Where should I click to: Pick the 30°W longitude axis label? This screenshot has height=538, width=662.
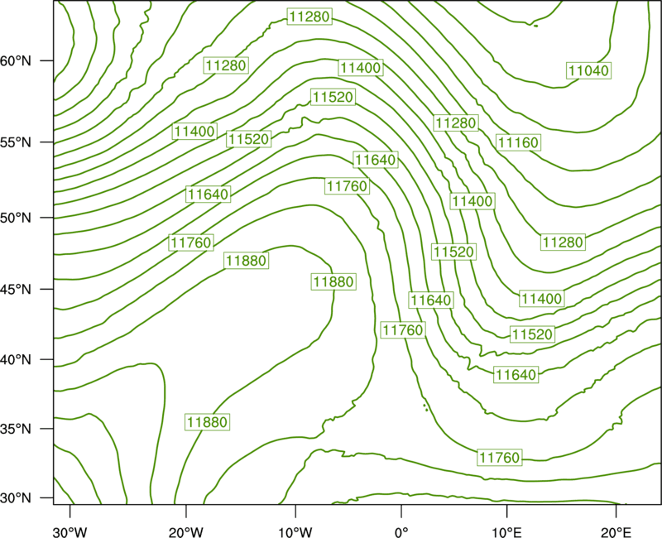pyautogui.click(x=70, y=531)
